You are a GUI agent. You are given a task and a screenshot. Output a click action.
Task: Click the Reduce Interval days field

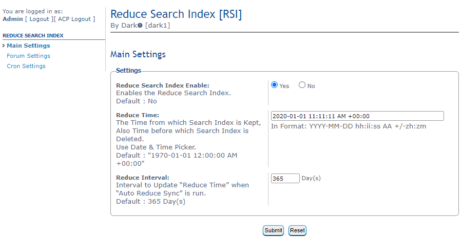pos(285,178)
